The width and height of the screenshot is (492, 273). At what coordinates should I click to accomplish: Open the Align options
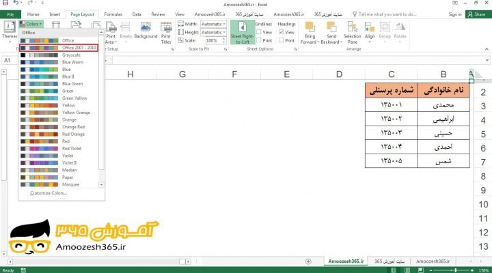point(370,31)
